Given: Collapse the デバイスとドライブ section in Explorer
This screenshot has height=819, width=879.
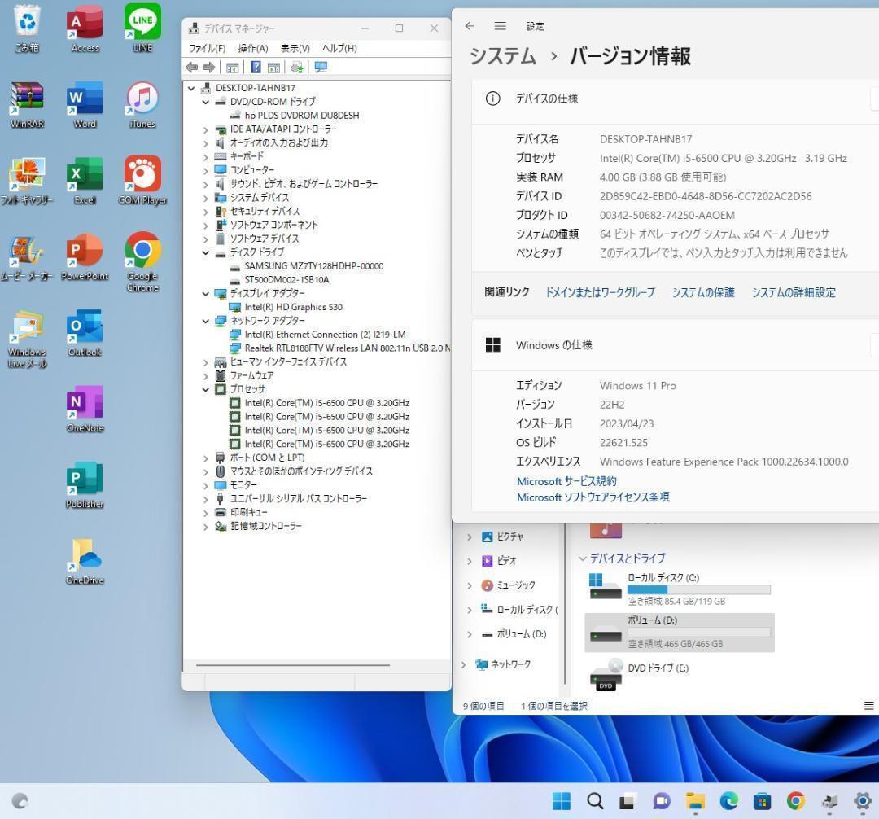Looking at the screenshot, I should (x=583, y=558).
